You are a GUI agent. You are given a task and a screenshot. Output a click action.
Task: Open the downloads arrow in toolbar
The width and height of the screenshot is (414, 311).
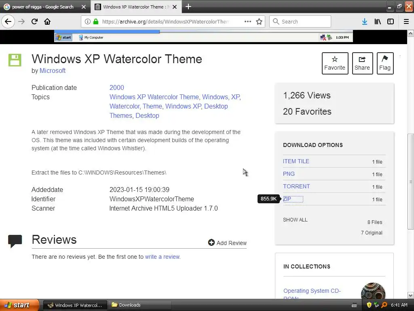coord(365,21)
